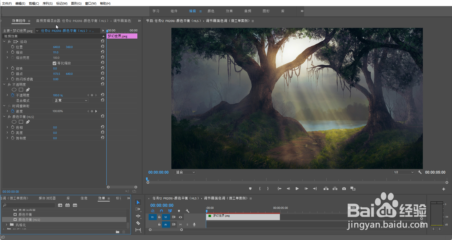
Task: Reset the Hue (色相) parameter
Action: pyautogui.click(x=102, y=127)
